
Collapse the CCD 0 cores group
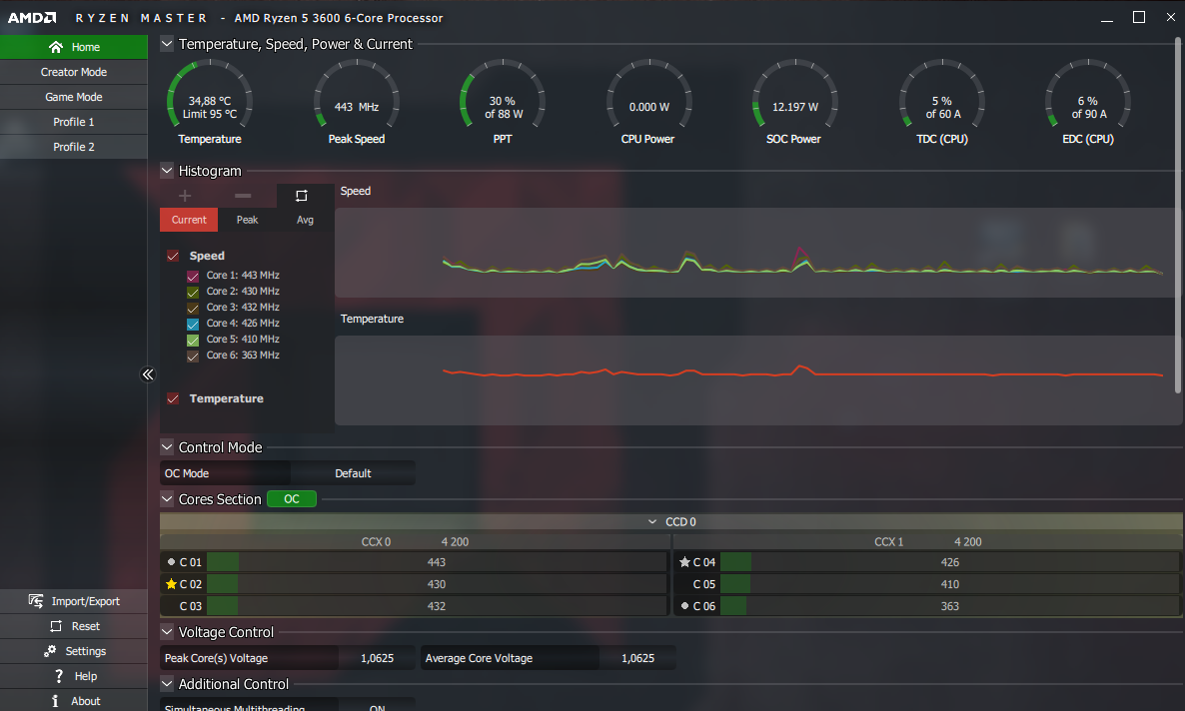click(651, 522)
